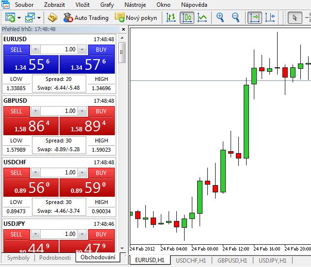Viewport: 311px width, 267px height.
Task: Increase USDCHF volume with up arrow
Action: tap(82, 173)
